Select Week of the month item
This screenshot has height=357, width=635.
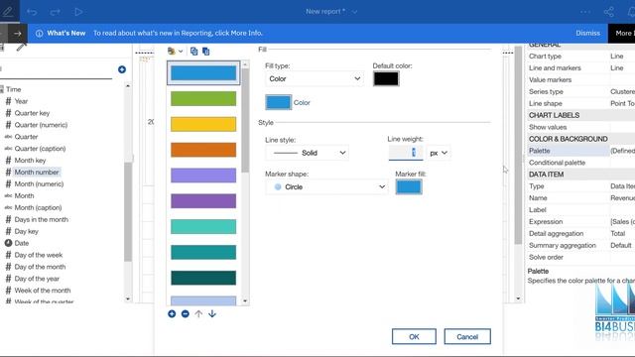[x=43, y=291]
